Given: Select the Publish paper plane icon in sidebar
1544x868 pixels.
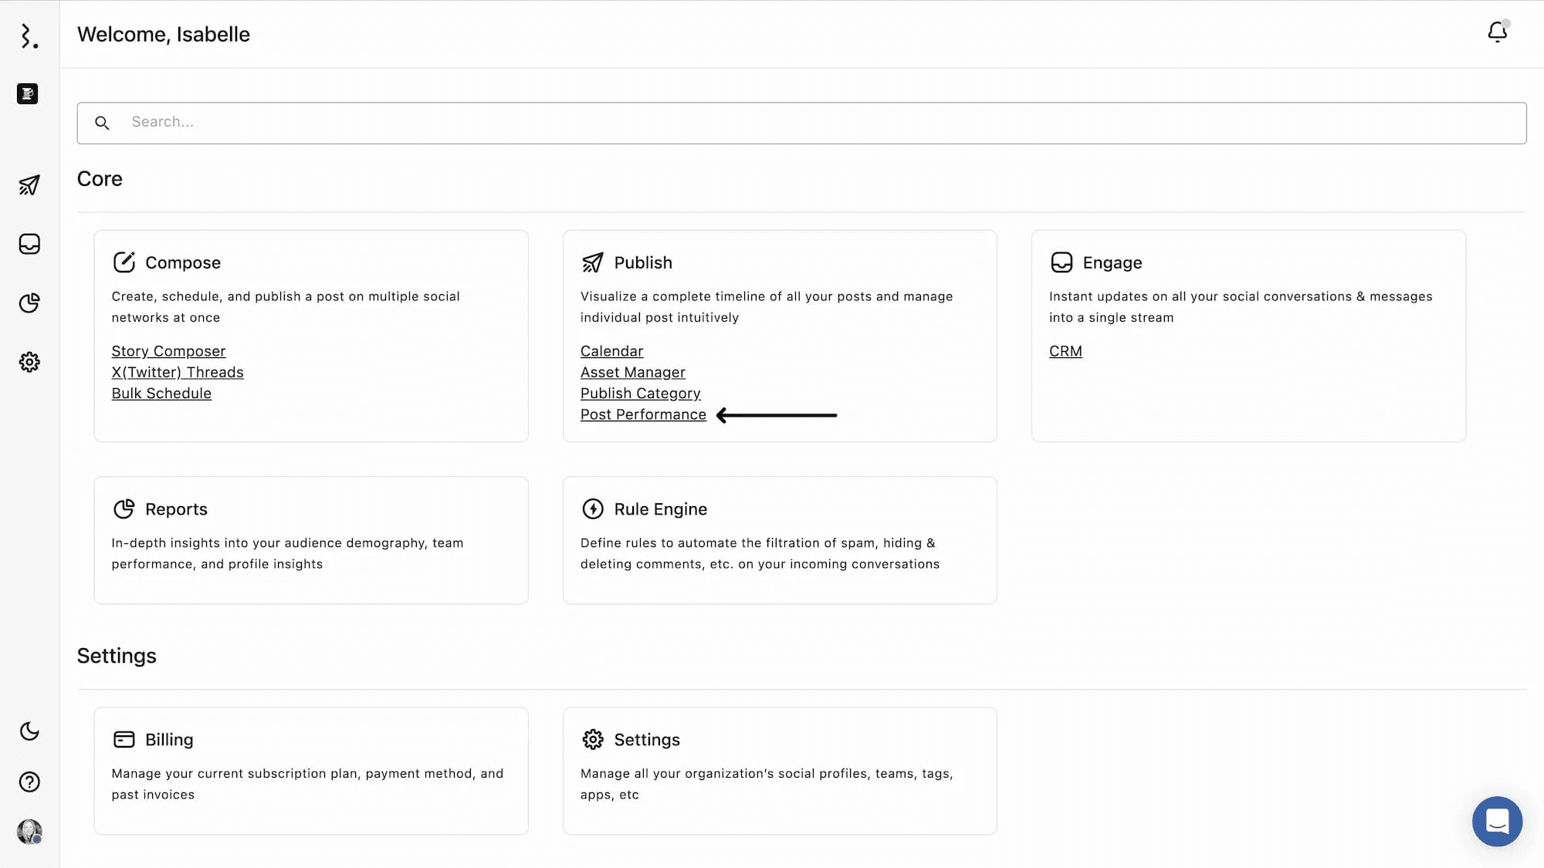Looking at the screenshot, I should pos(29,185).
